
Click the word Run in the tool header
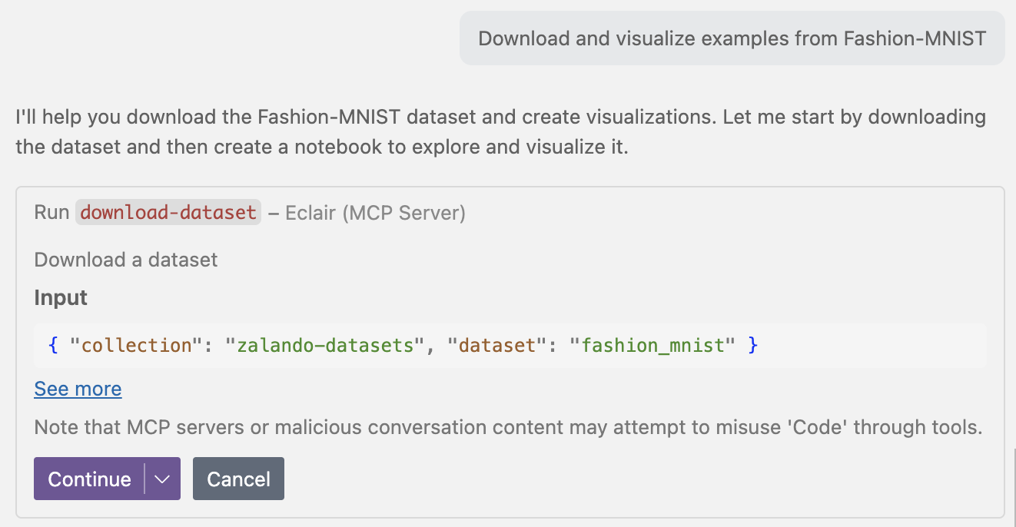pyautogui.click(x=51, y=213)
